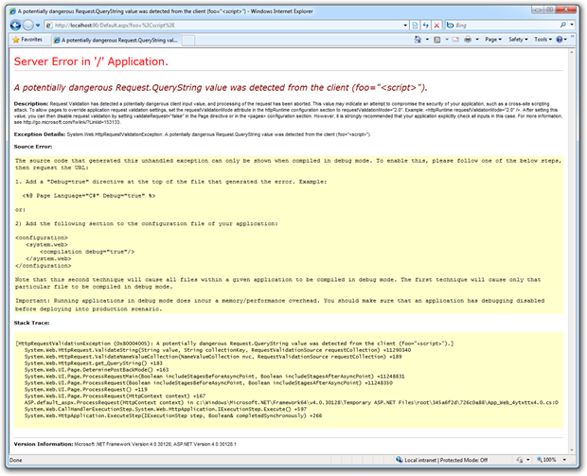This screenshot has width=587, height=476.
Task: Open the Tools menu
Action: [x=543, y=40]
